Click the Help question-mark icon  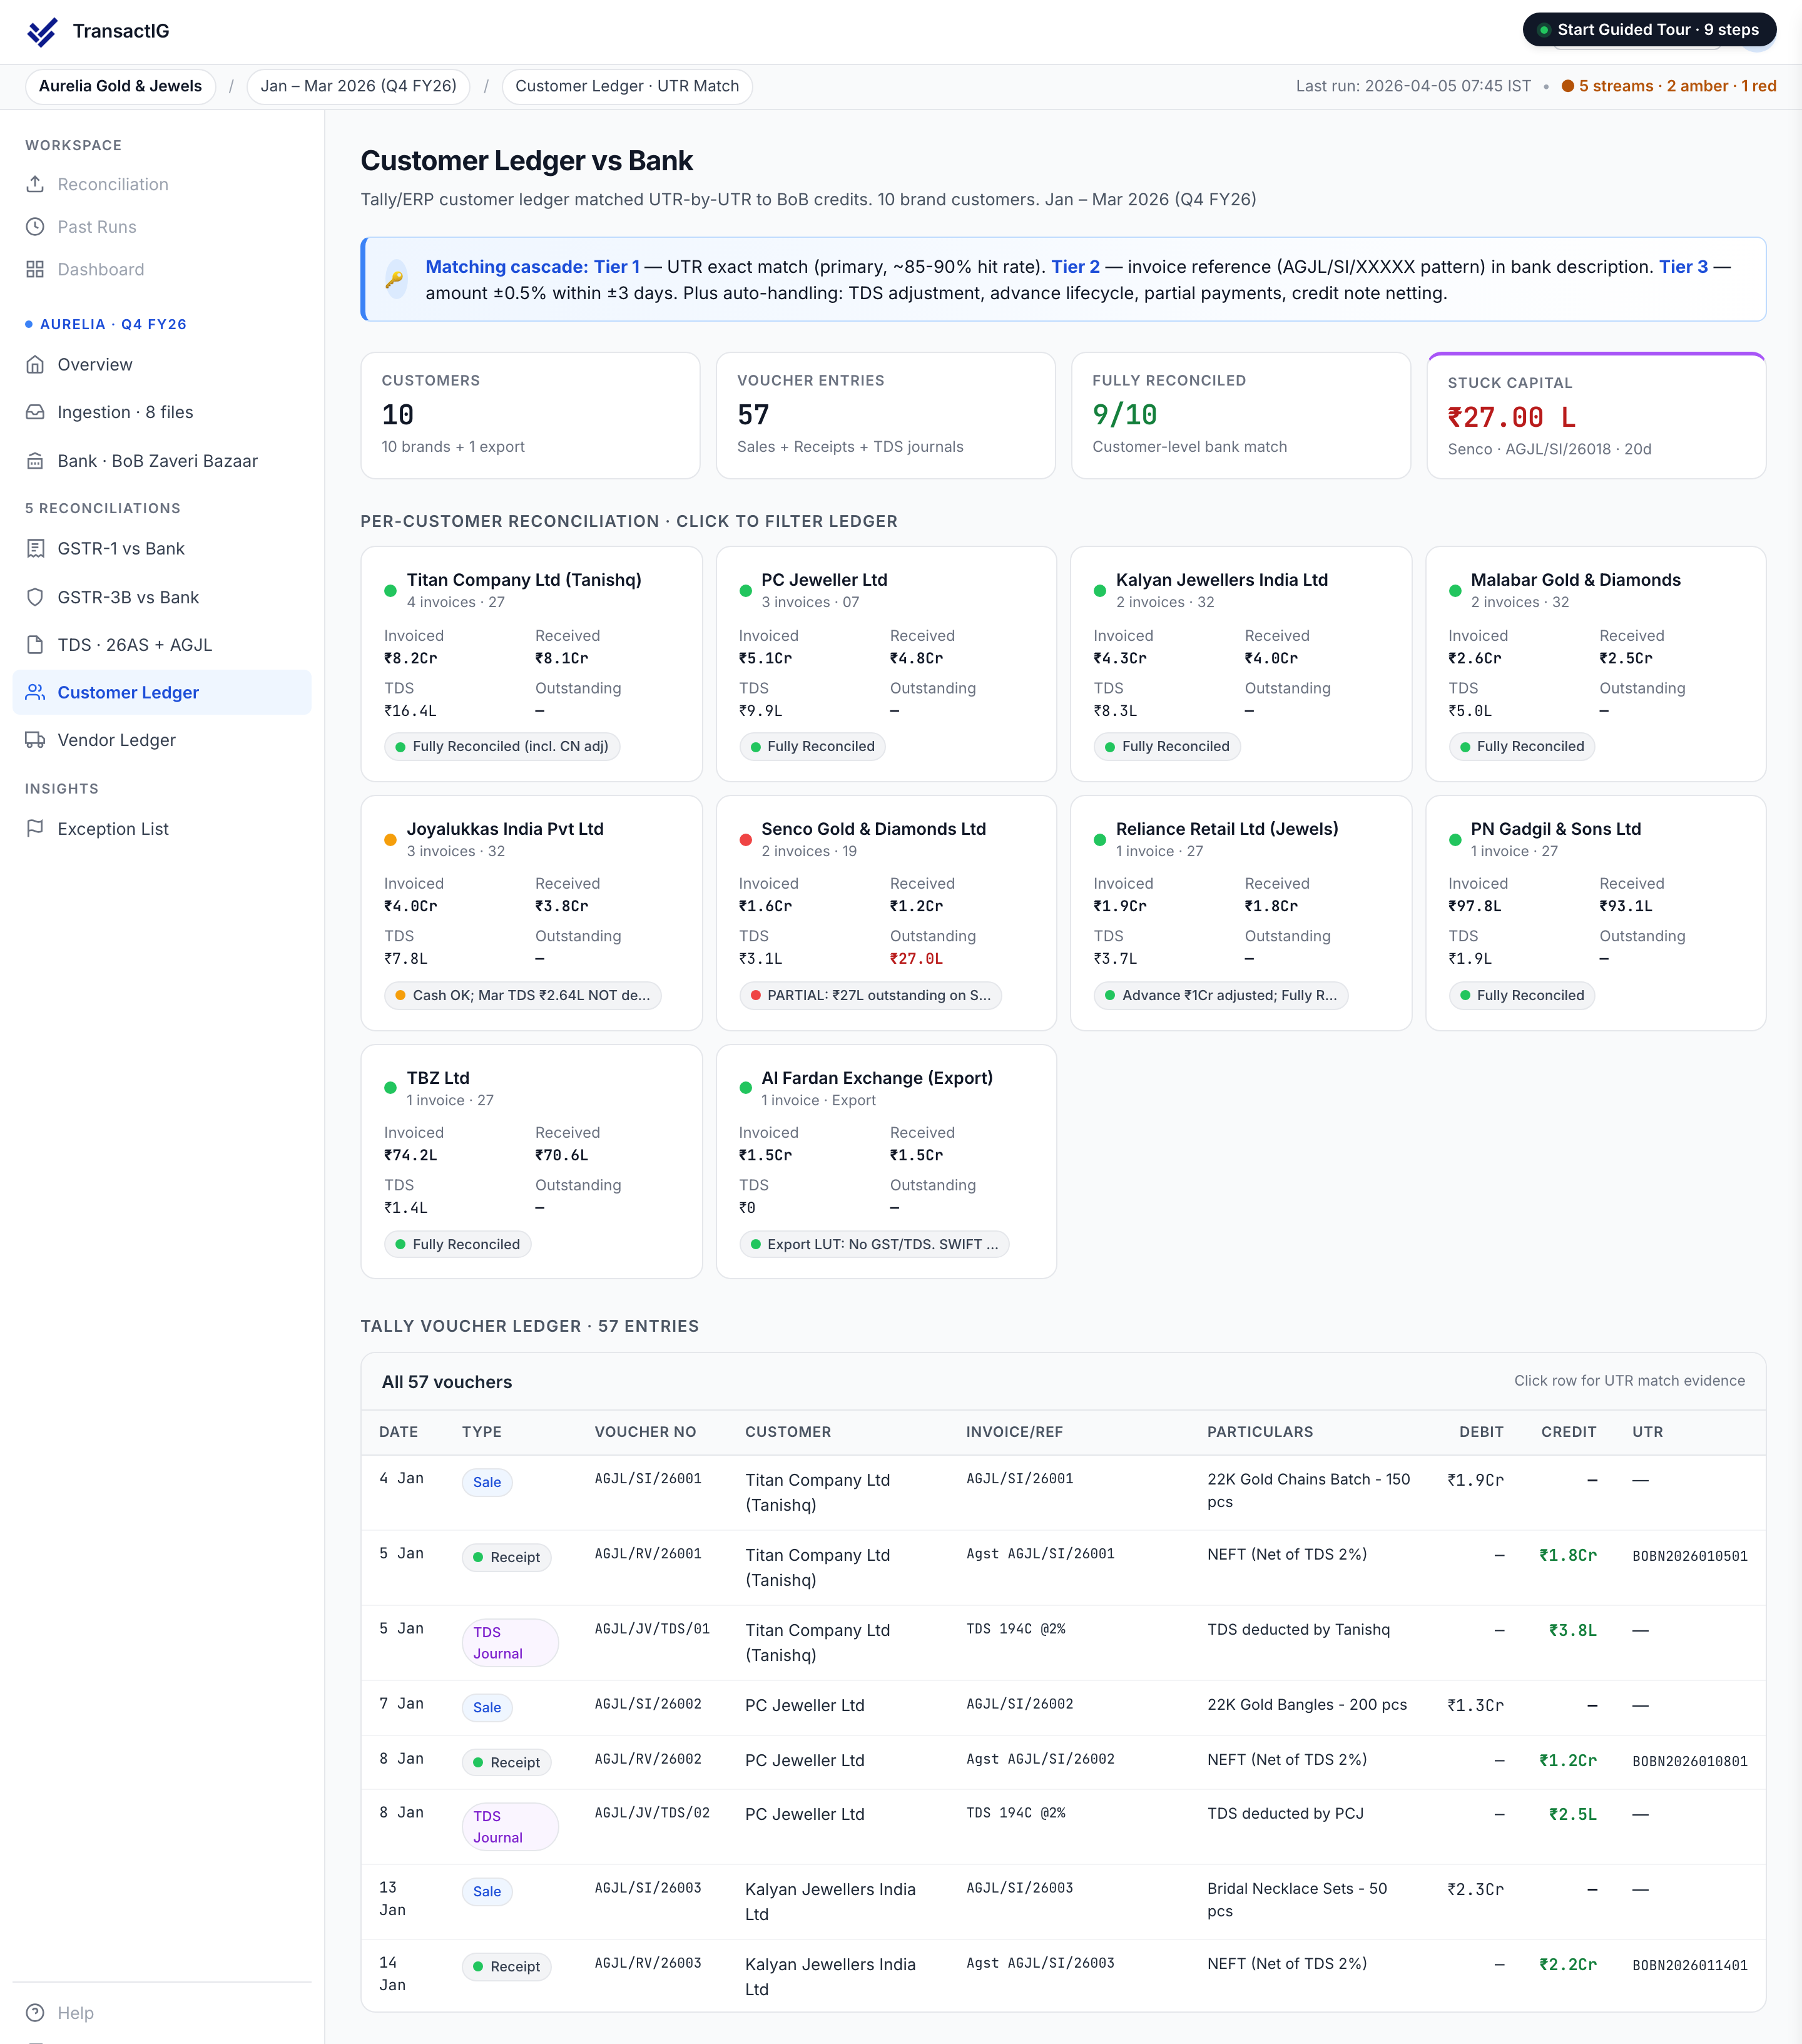[35, 2013]
